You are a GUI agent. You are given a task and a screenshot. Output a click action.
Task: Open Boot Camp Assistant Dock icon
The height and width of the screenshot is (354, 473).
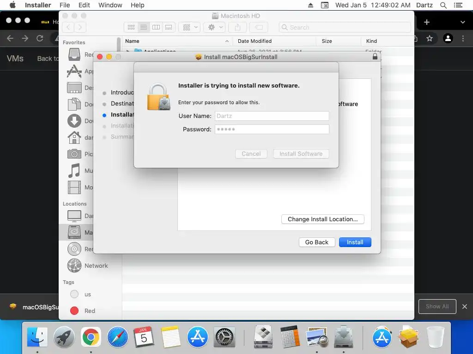pos(263,337)
